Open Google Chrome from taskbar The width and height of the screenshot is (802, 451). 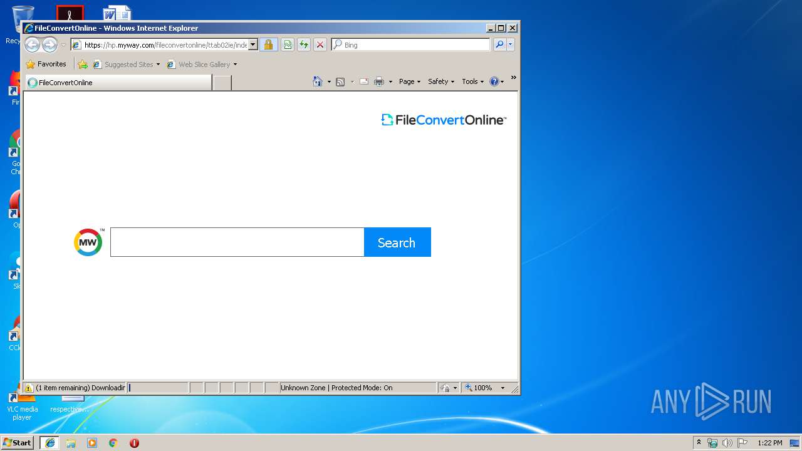coord(113,443)
